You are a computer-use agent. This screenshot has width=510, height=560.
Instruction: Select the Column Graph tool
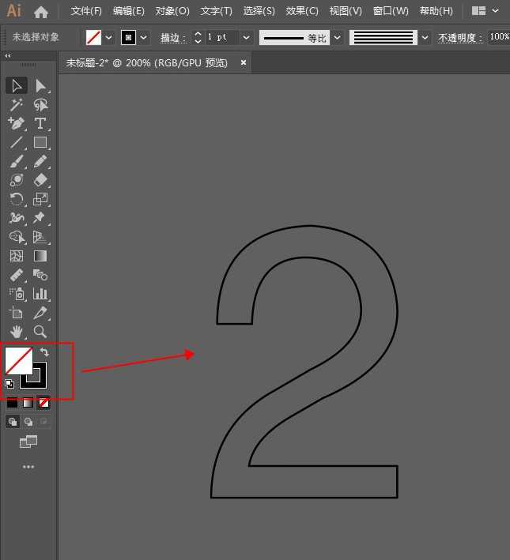click(x=40, y=294)
